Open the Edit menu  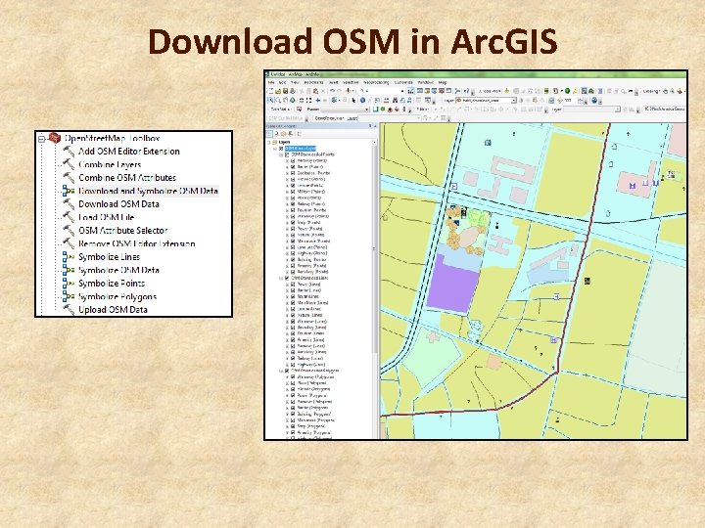click(282, 82)
